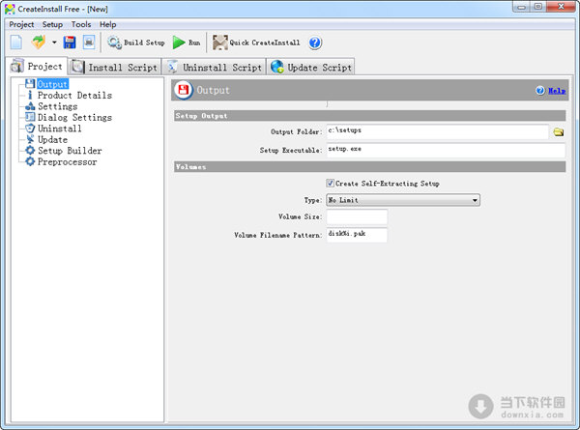The height and width of the screenshot is (430, 580).
Task: Click the Save As icon in the toolbar
Action: (x=89, y=43)
